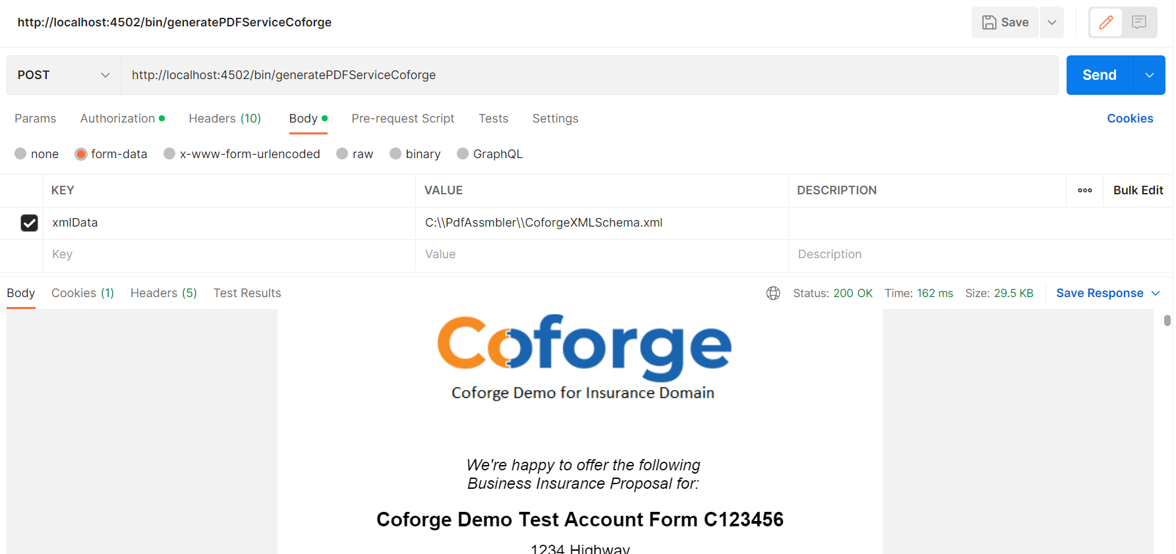Click the Size: 29.5 KB text
The height and width of the screenshot is (554, 1176).
point(999,293)
